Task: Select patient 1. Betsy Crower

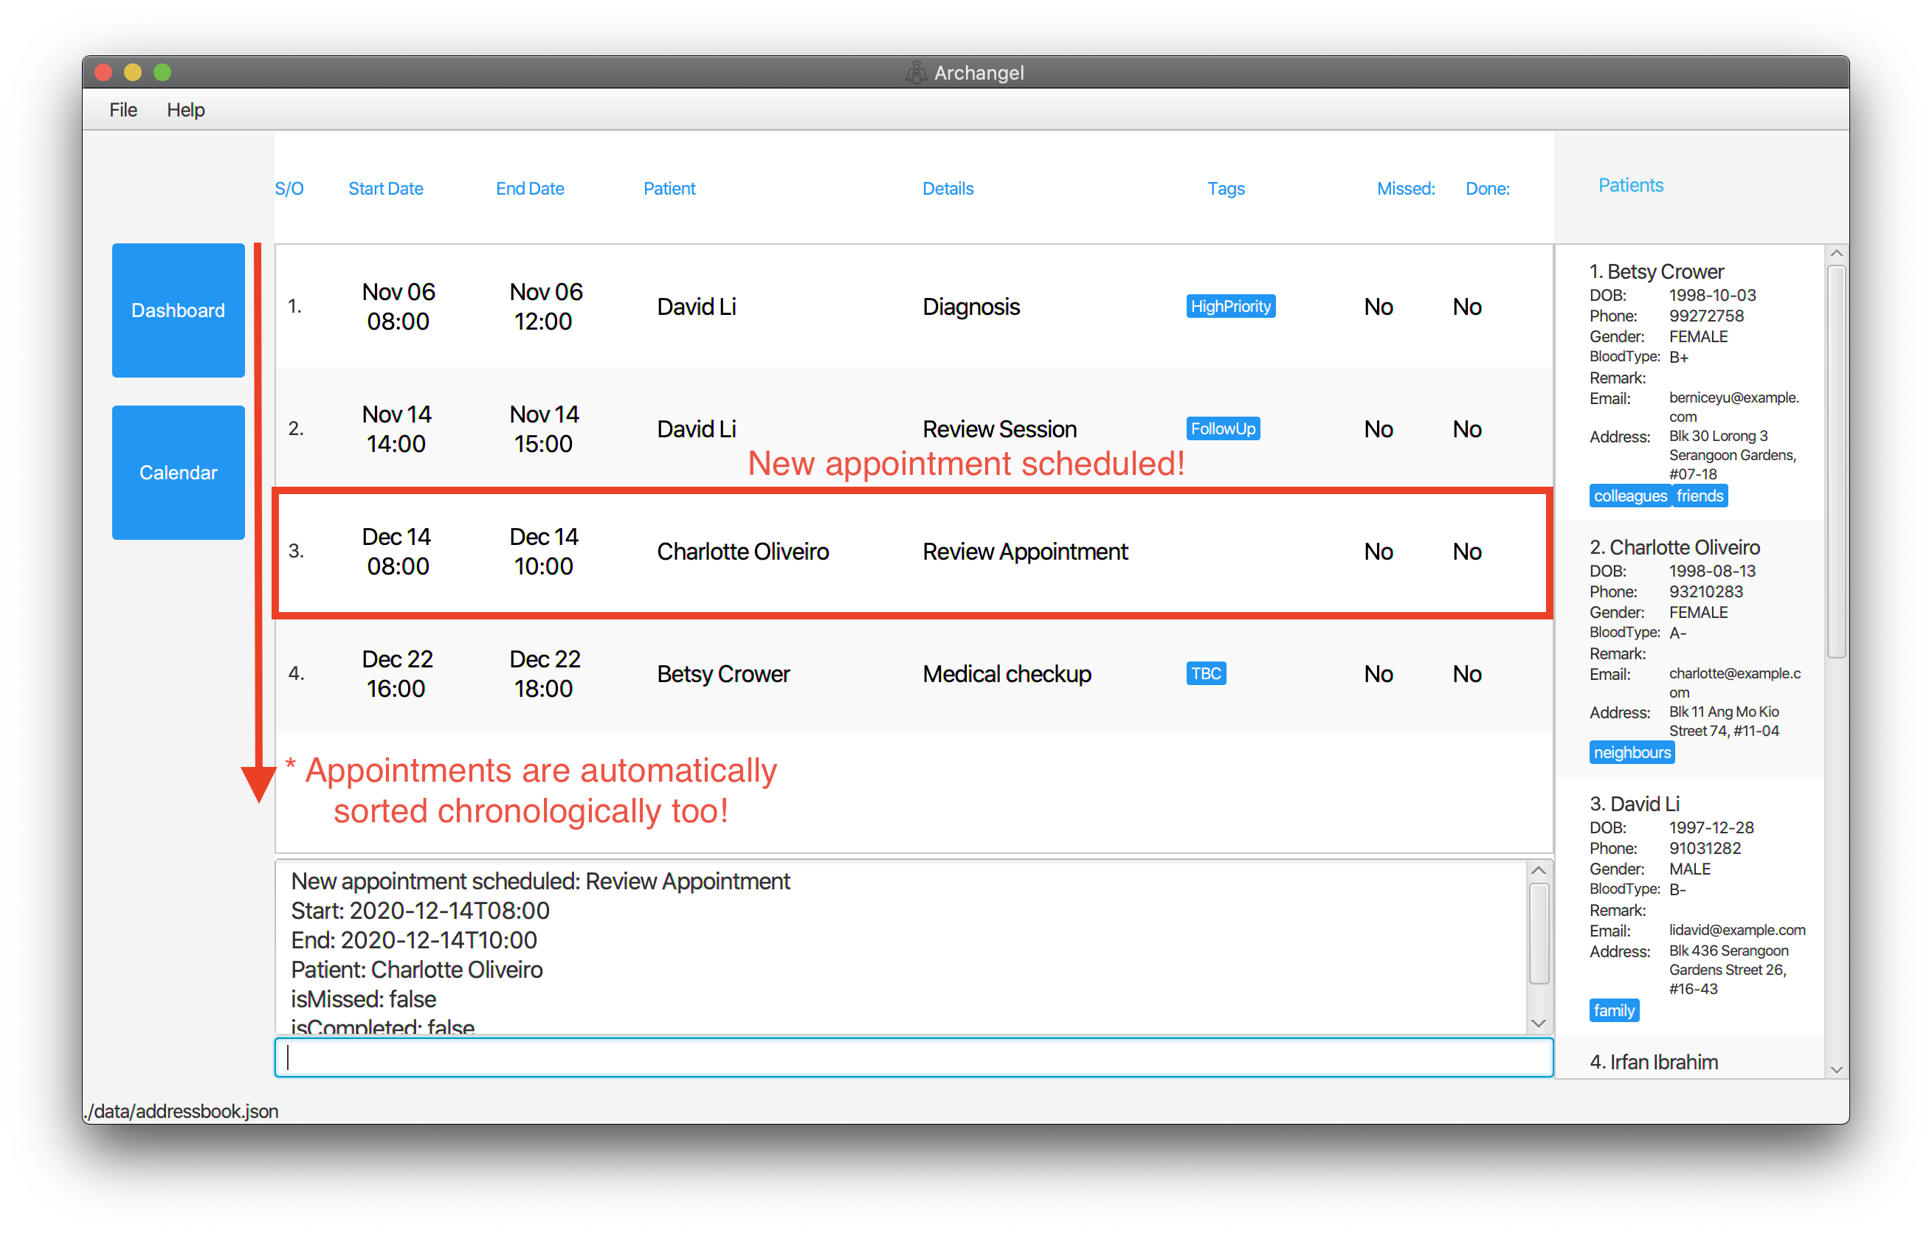Action: coord(1689,383)
